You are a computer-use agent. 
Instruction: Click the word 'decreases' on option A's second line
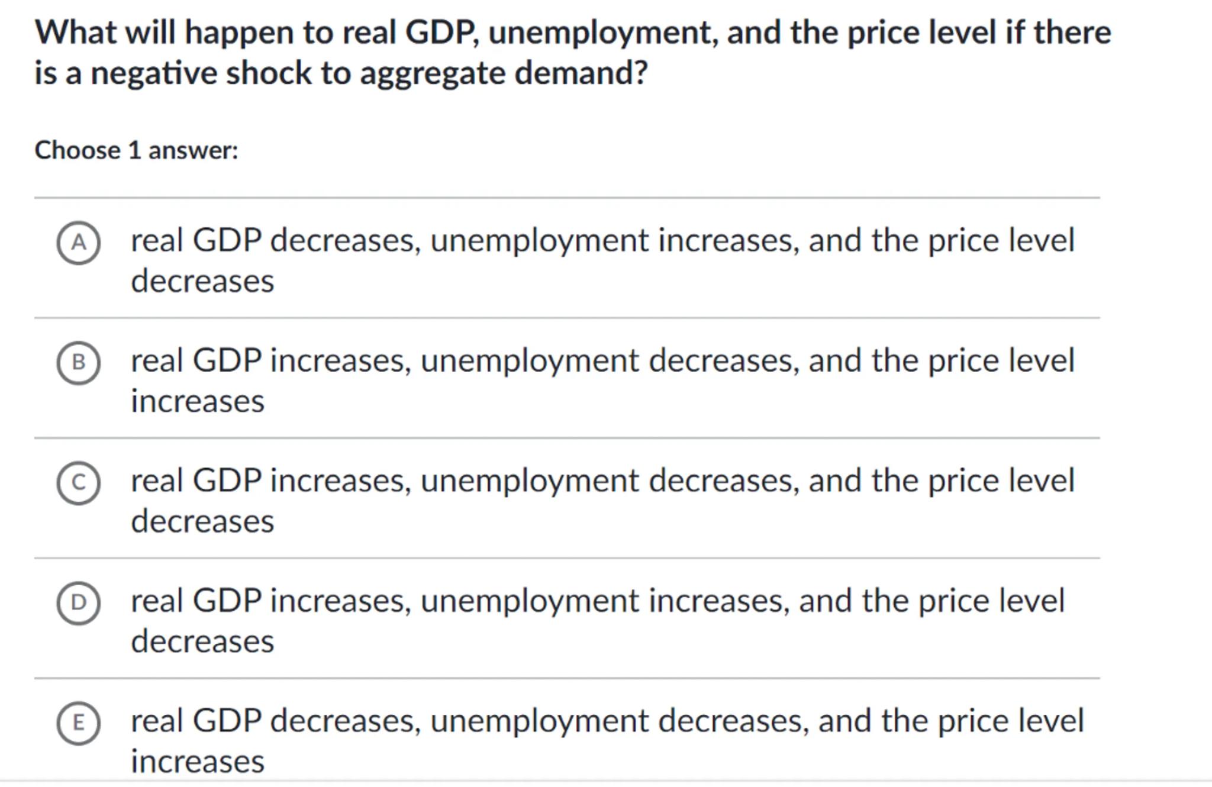tap(202, 281)
